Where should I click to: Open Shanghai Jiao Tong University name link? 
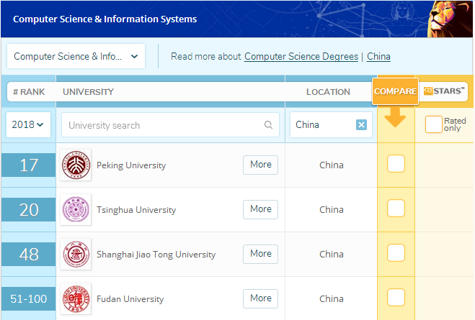tap(156, 255)
